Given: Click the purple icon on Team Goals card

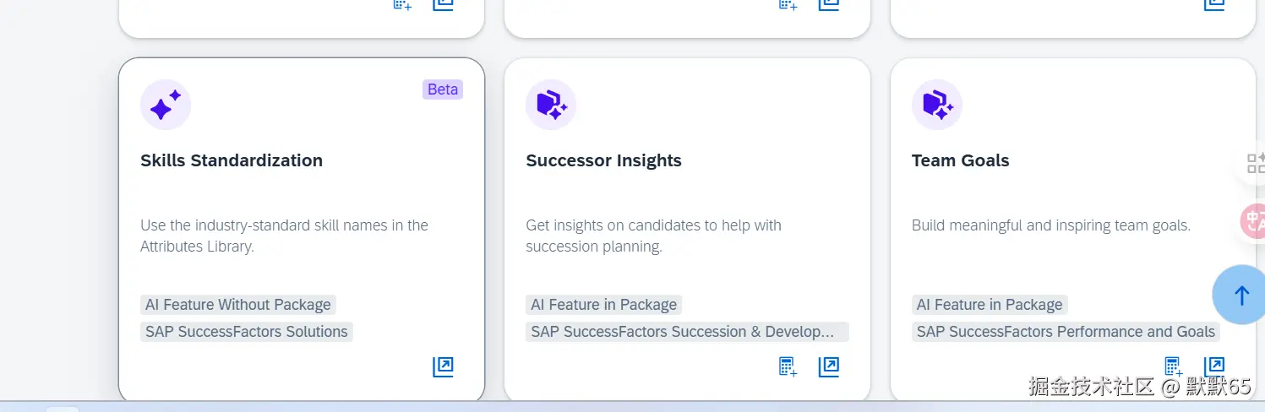Looking at the screenshot, I should tap(937, 105).
